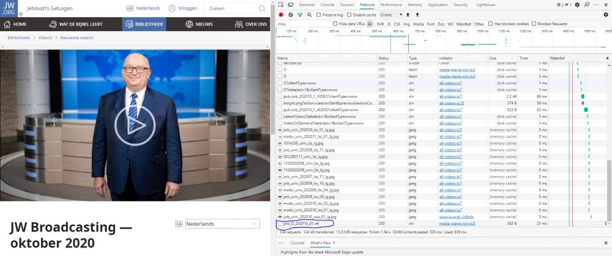Open the network search magnifier
This screenshot has height=256, width=612.
coord(308,14)
